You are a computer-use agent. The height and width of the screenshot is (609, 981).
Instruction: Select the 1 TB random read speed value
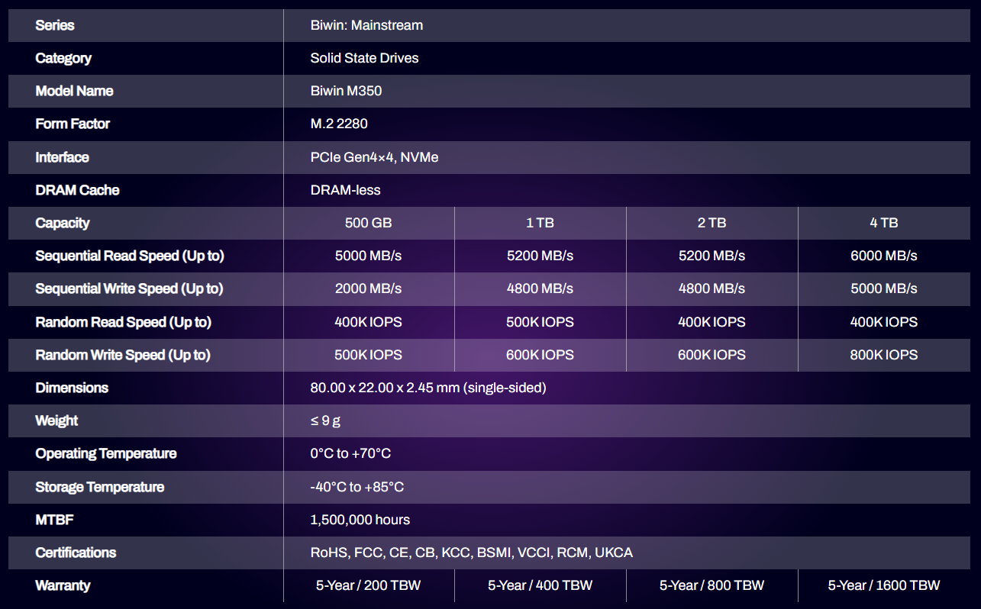(x=541, y=322)
